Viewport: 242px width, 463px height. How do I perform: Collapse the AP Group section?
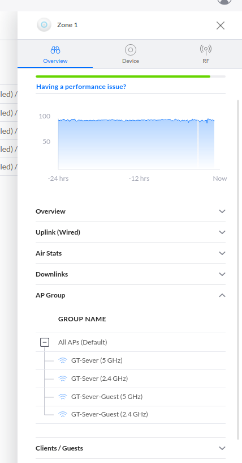click(131, 295)
